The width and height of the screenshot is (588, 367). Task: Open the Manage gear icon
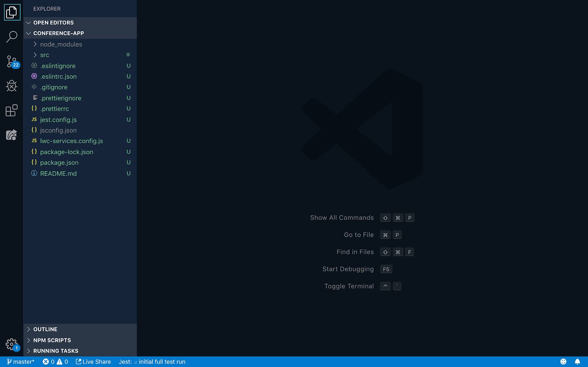pos(12,345)
